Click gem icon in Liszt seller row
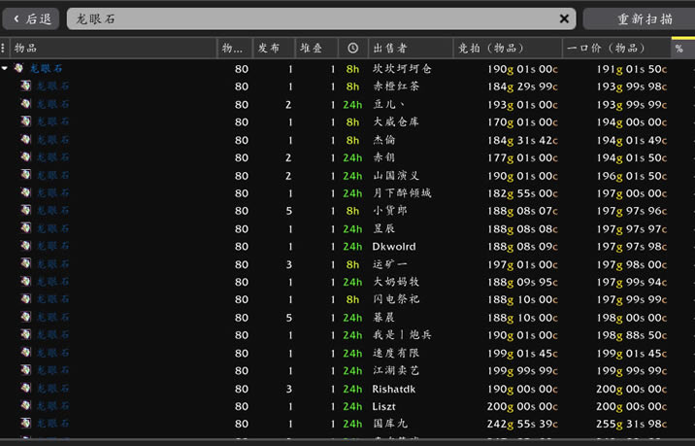Image resolution: width=695 pixels, height=446 pixels. (x=26, y=406)
